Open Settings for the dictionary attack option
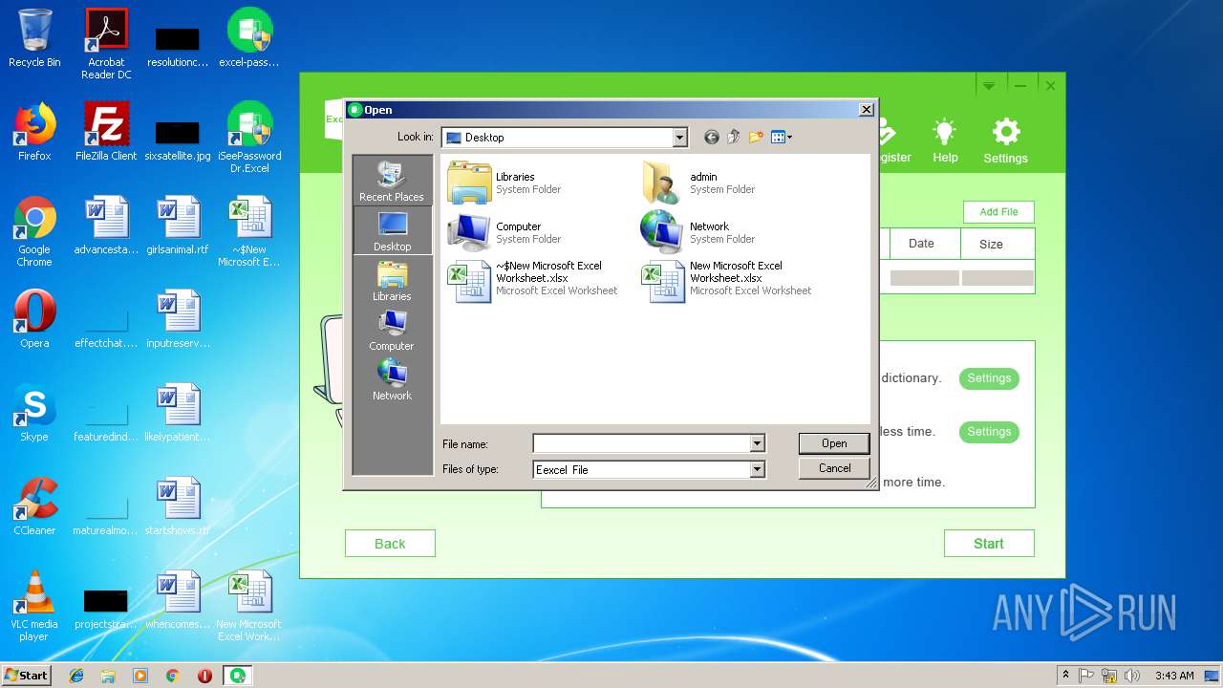 (989, 378)
